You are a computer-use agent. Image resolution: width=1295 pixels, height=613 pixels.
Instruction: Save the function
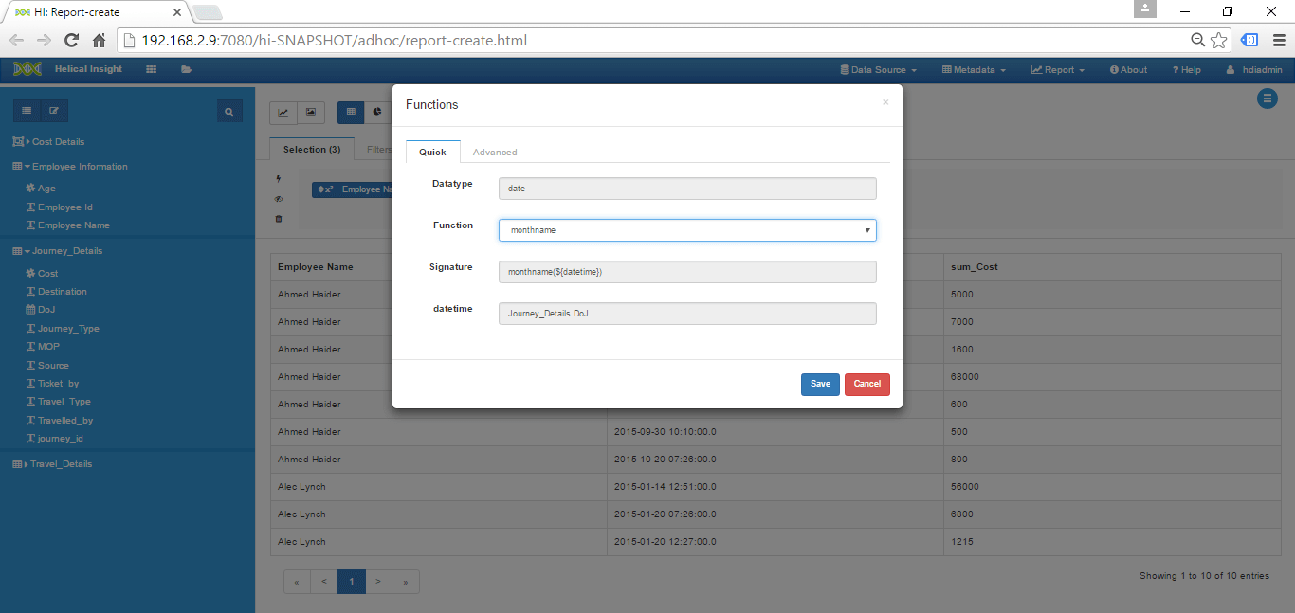(x=820, y=384)
